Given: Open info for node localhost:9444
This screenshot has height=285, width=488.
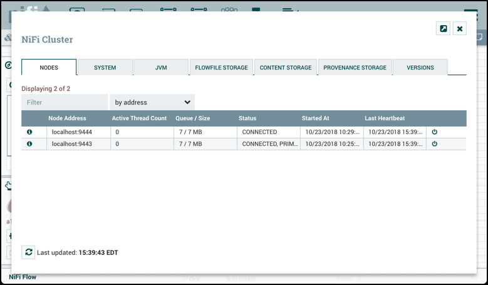Looking at the screenshot, I should [x=29, y=132].
